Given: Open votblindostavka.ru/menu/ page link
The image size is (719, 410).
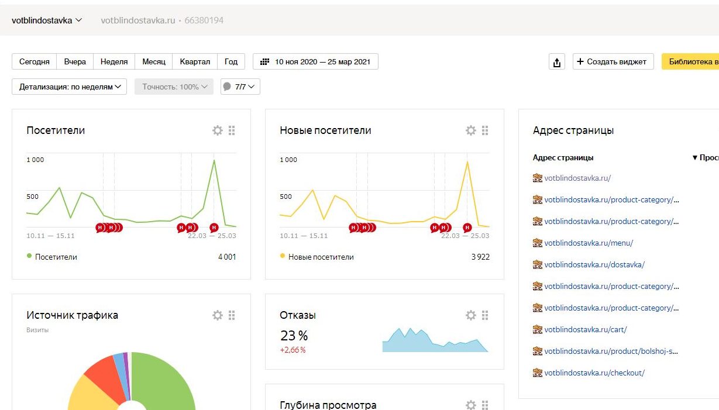Looking at the screenshot, I should 589,243.
